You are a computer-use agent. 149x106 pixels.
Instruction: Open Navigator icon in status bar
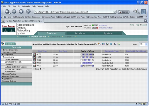click(3, 104)
